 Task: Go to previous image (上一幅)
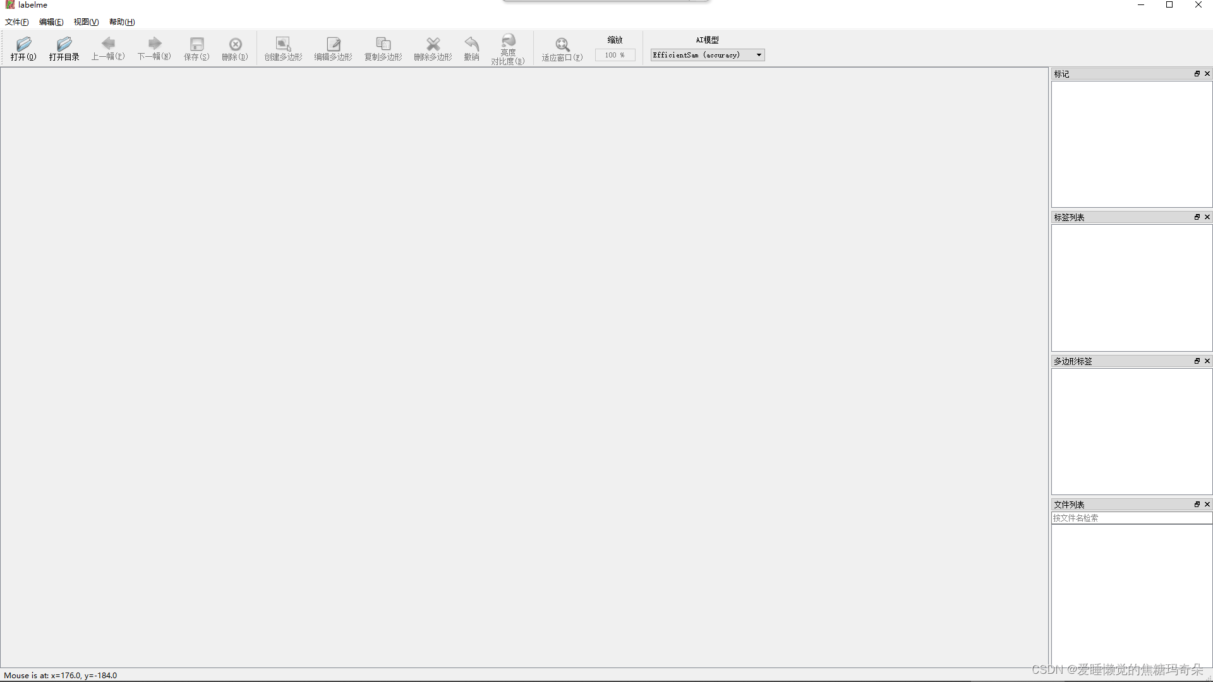point(108,44)
